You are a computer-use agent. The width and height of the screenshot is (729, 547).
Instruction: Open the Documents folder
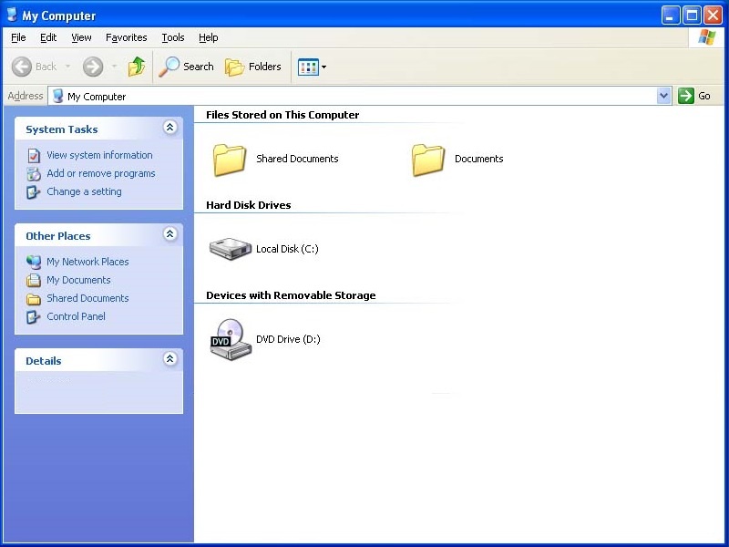[427, 159]
